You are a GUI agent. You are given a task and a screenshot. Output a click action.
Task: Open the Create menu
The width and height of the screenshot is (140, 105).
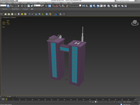click(10, 3)
